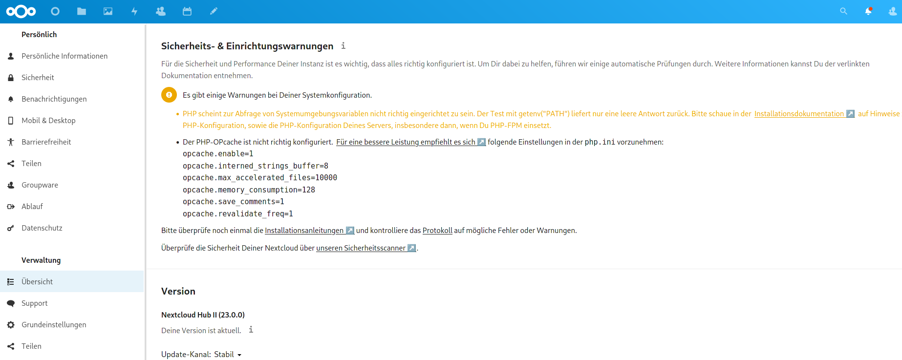This screenshot has width=902, height=360.
Task: Open the 'unseren Sicherheitsscanner' link
Action: [x=366, y=248]
